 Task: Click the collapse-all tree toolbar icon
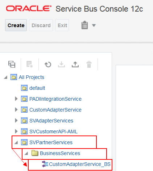(12, 64)
